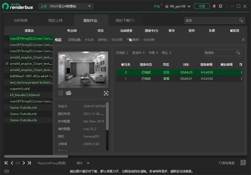Switch to the 我的下载(1) tab
The height and width of the screenshot is (175, 251).
click(x=125, y=21)
